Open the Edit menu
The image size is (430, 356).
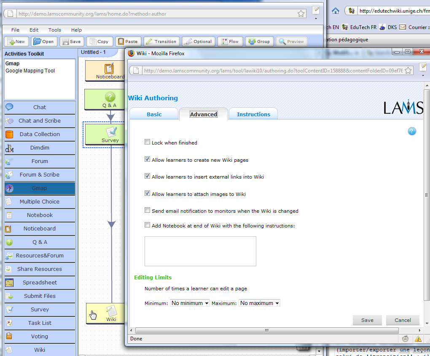(34, 30)
